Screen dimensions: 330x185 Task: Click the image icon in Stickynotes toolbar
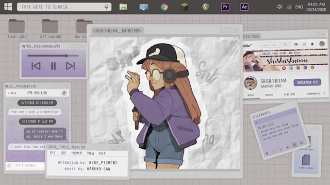(x=301, y=142)
